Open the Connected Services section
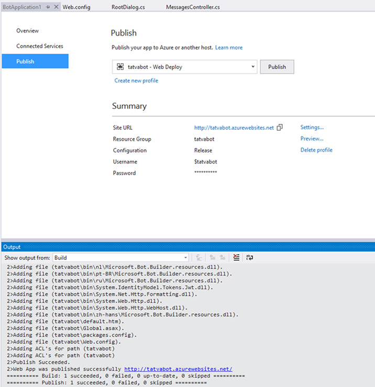This screenshot has width=375, height=387. 40,46
